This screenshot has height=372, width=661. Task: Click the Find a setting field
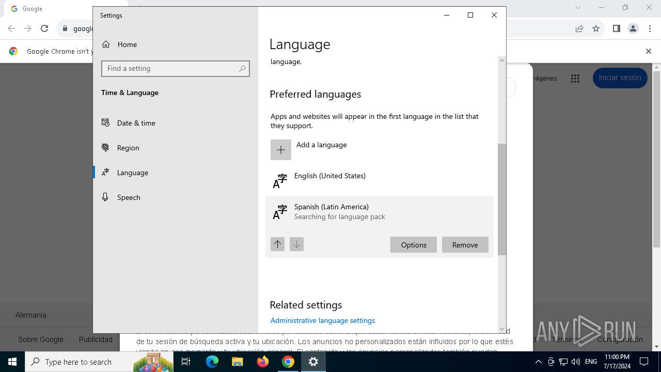pyautogui.click(x=176, y=69)
